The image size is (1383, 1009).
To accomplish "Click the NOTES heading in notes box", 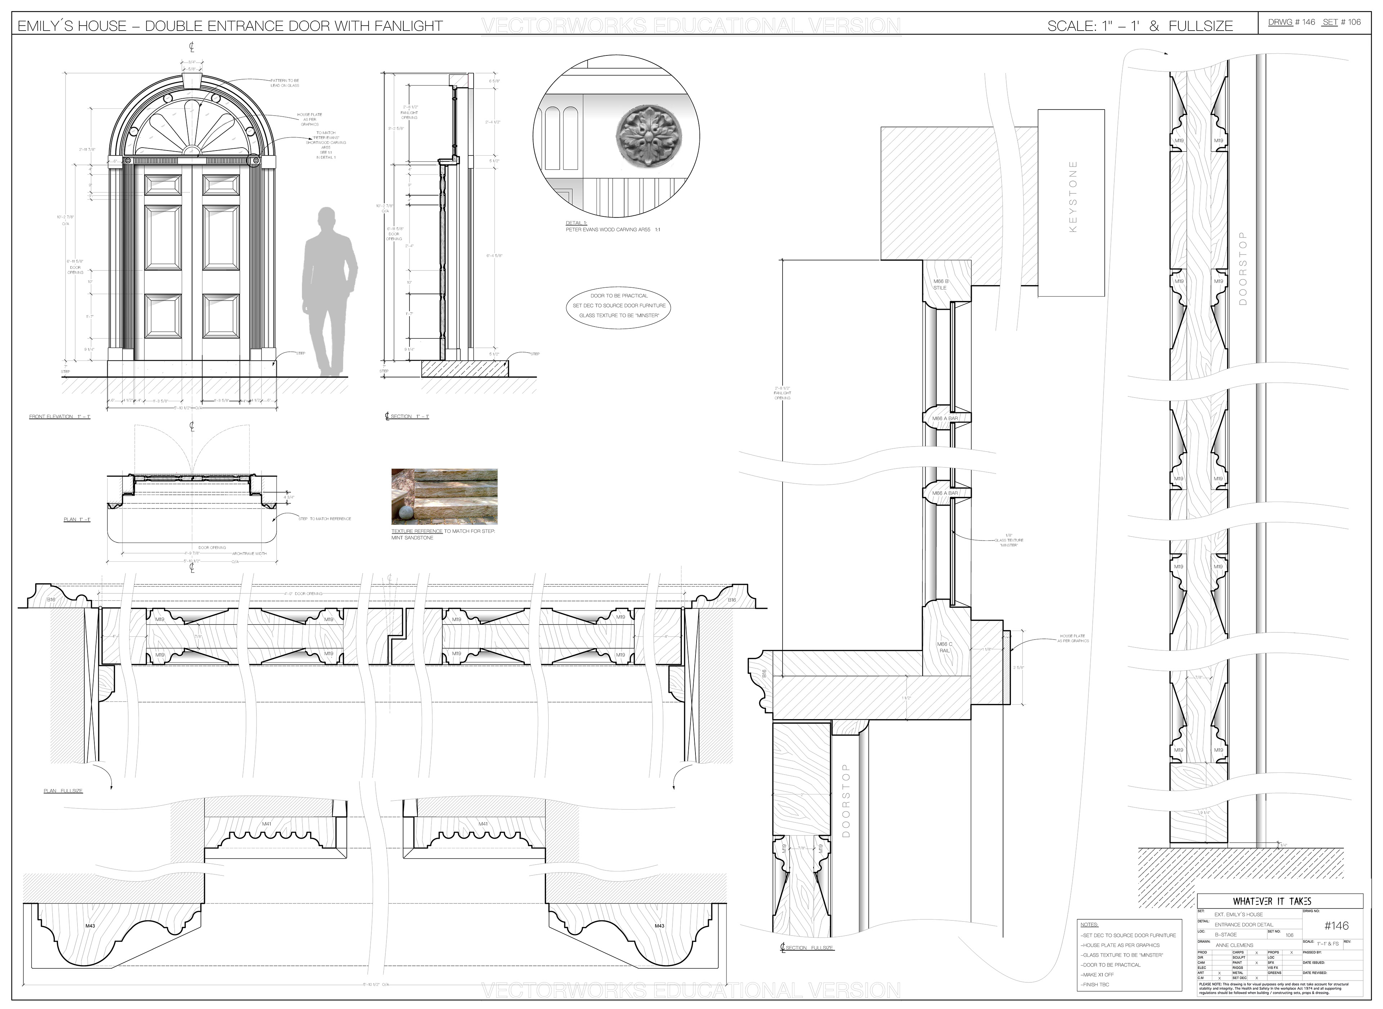I will click(1089, 925).
